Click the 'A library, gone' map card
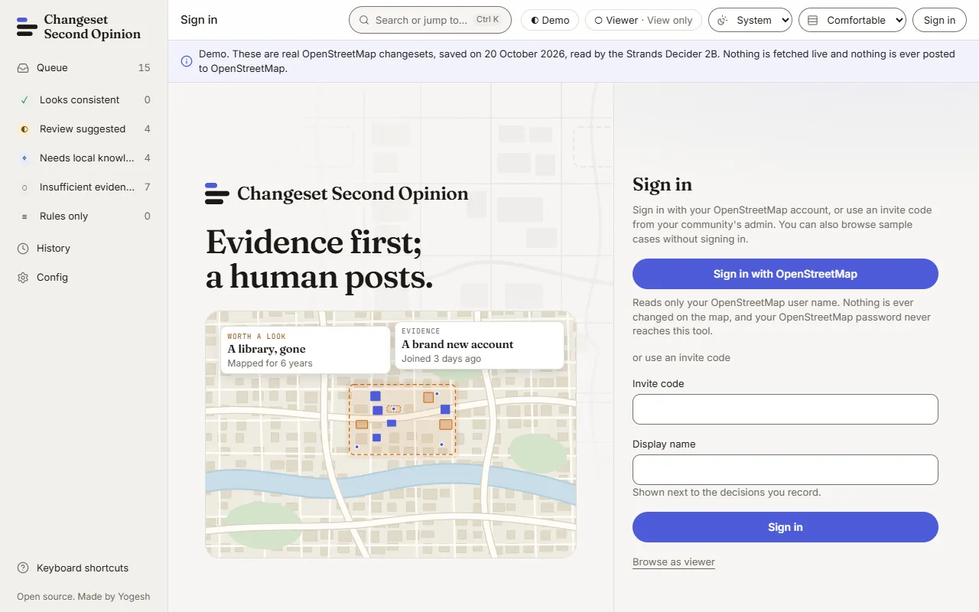Screen dimensions: 979x612 tap(305, 350)
